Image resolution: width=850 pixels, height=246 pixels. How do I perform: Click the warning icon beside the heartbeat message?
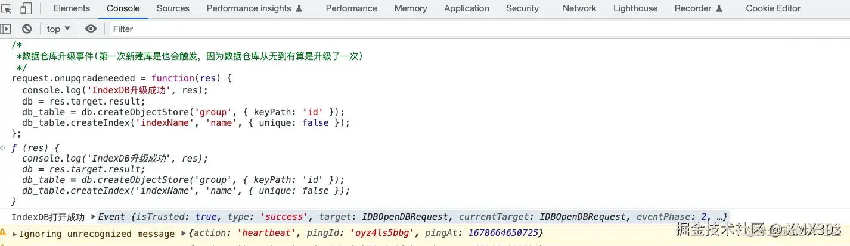[x=4, y=234]
